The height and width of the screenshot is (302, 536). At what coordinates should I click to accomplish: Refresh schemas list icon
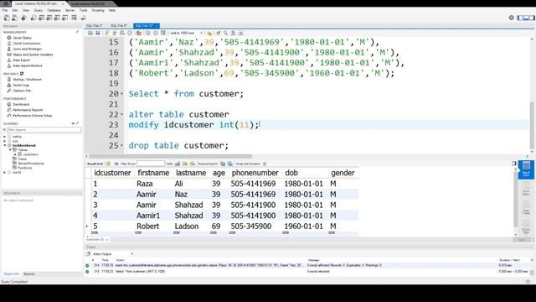click(73, 123)
